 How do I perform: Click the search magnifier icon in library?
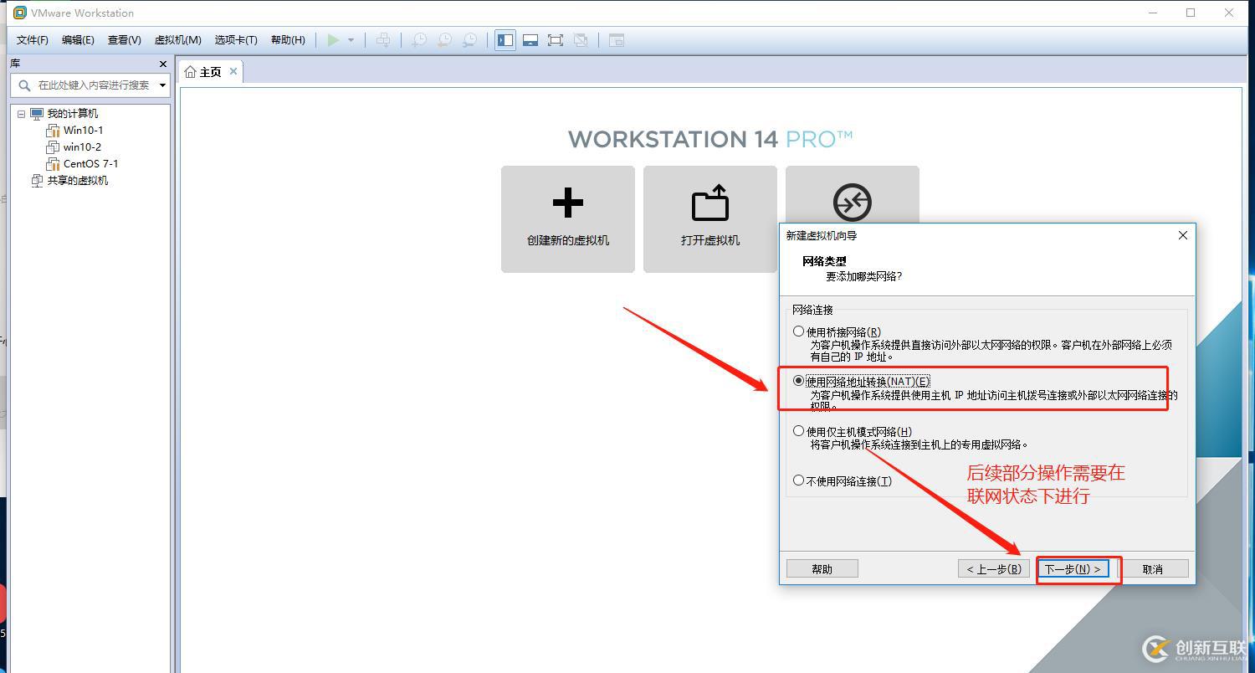pos(23,85)
